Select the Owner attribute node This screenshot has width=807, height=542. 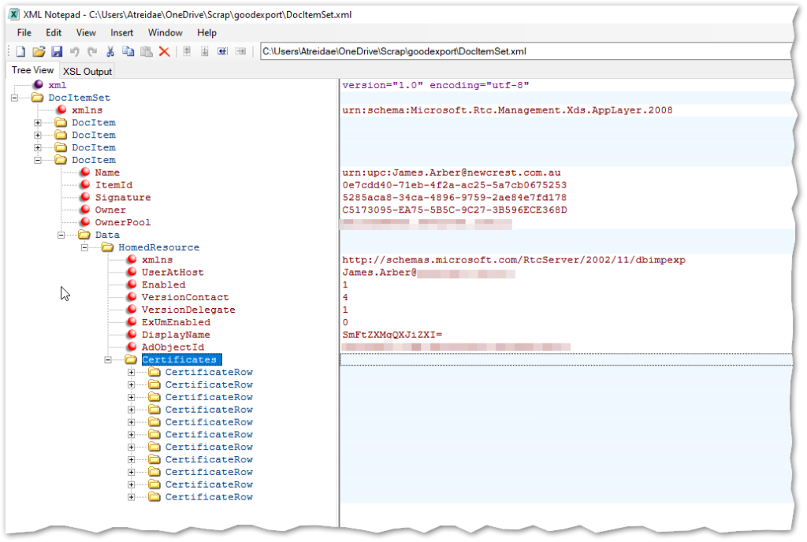coord(110,210)
